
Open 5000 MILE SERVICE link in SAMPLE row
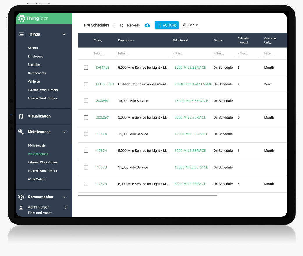click(190, 68)
